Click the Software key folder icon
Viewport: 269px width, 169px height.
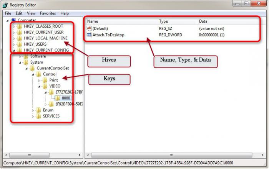(26, 56)
